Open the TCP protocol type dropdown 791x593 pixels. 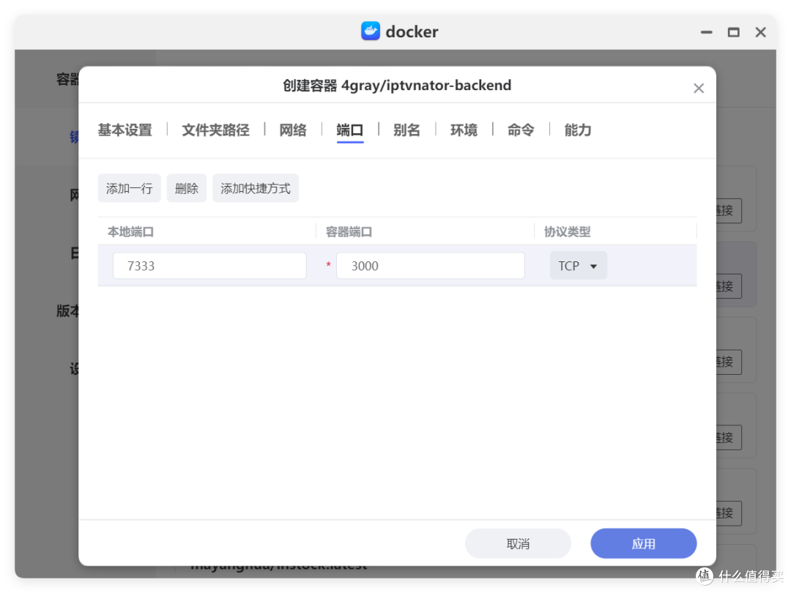coord(578,266)
